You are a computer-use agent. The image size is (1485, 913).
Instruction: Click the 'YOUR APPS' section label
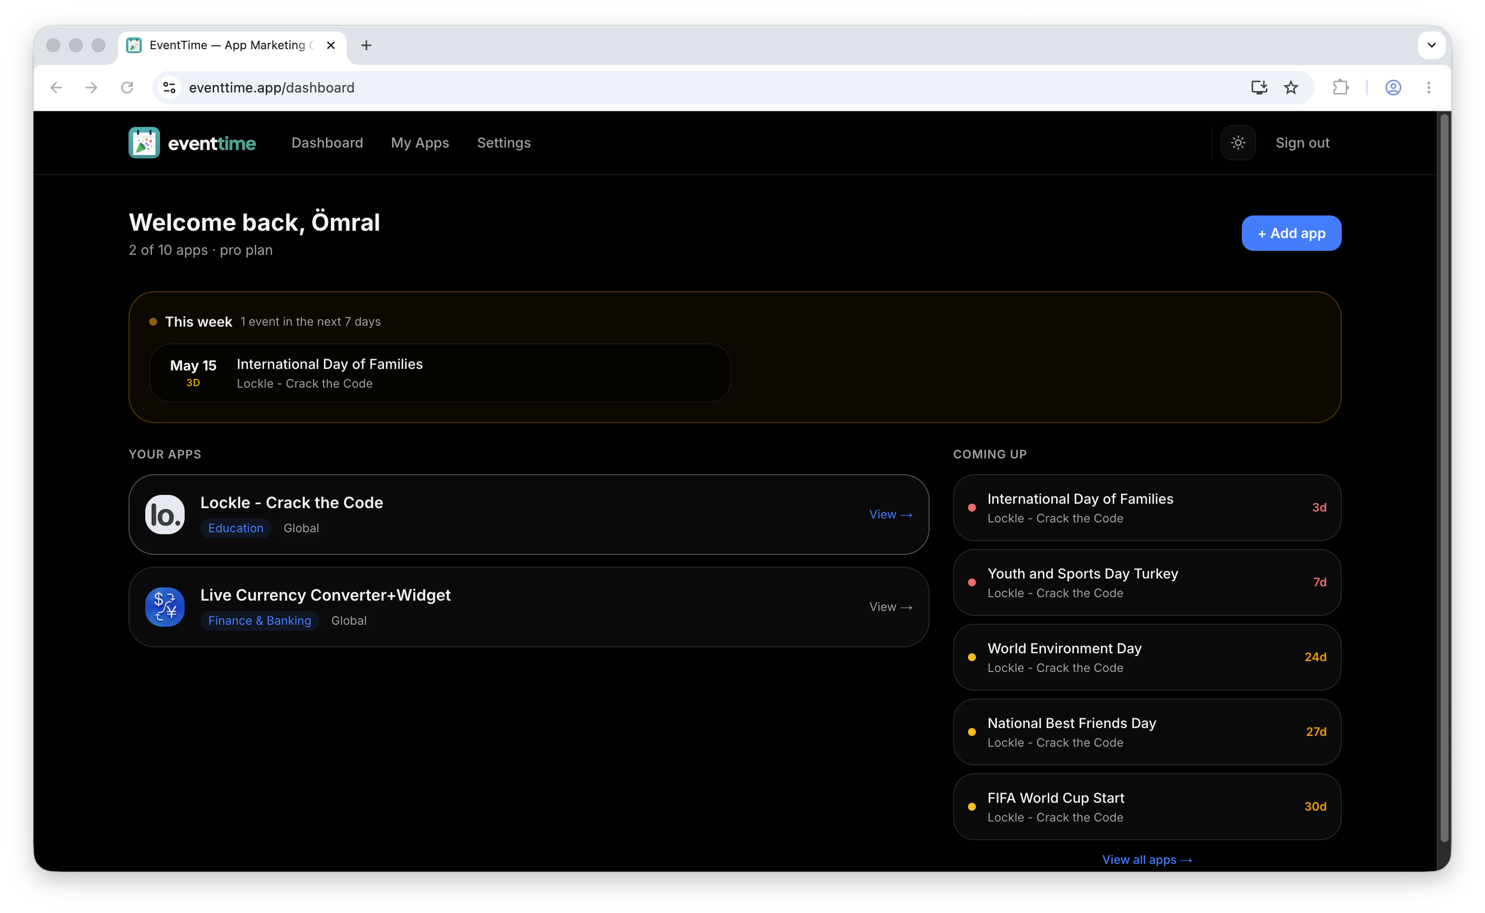[165, 454]
